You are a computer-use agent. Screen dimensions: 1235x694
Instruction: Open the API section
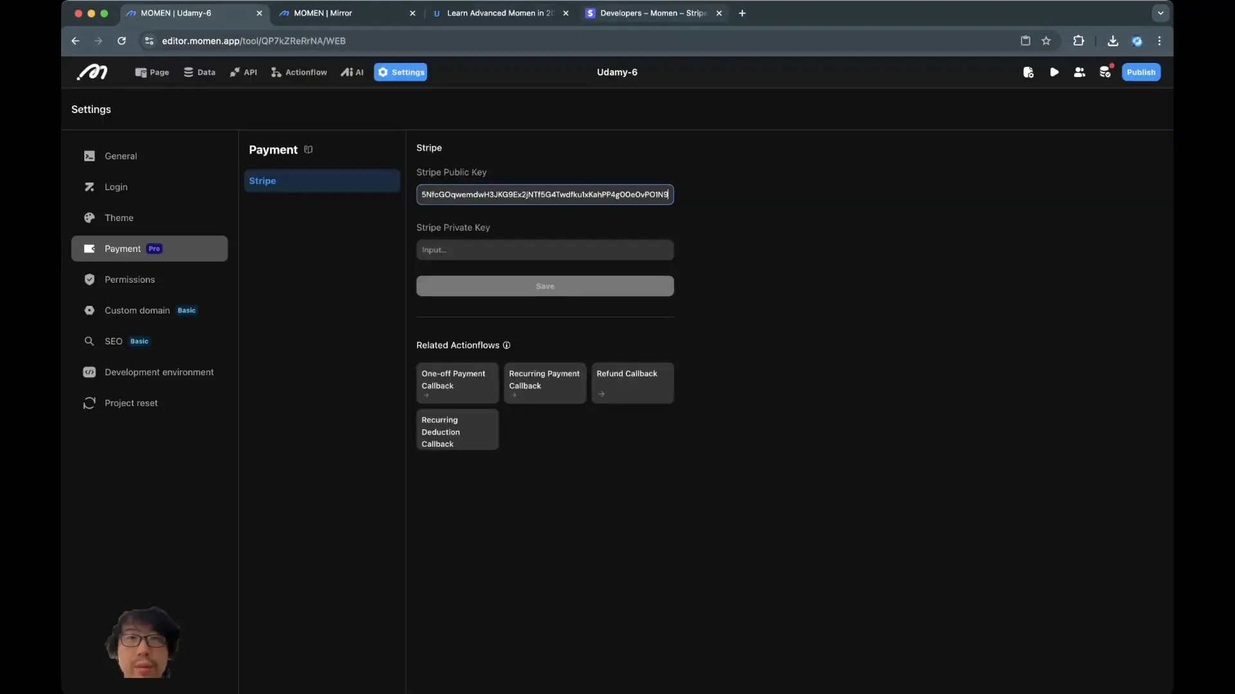(x=243, y=72)
